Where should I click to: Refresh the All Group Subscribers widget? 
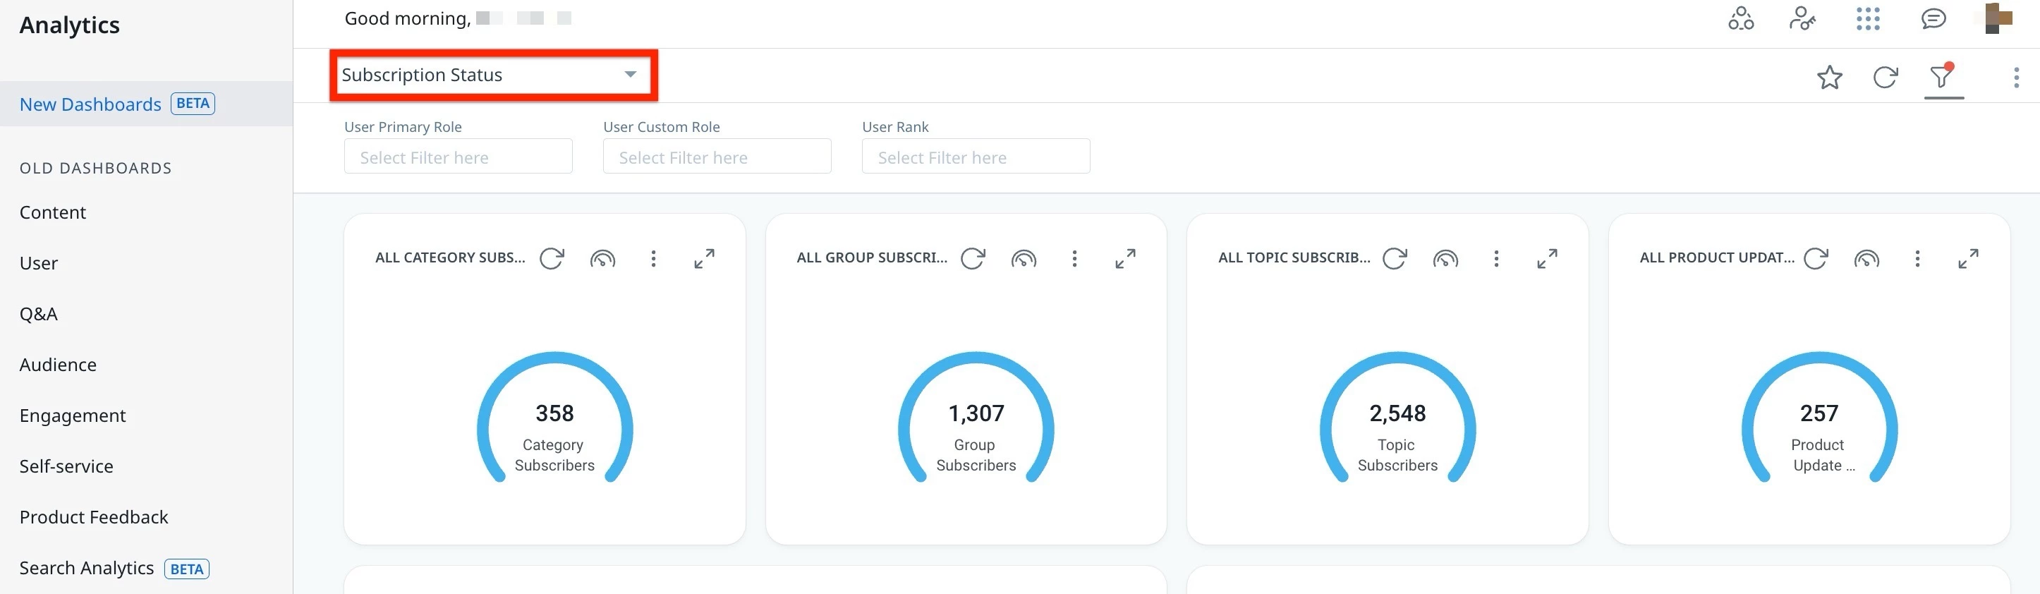coord(973,258)
